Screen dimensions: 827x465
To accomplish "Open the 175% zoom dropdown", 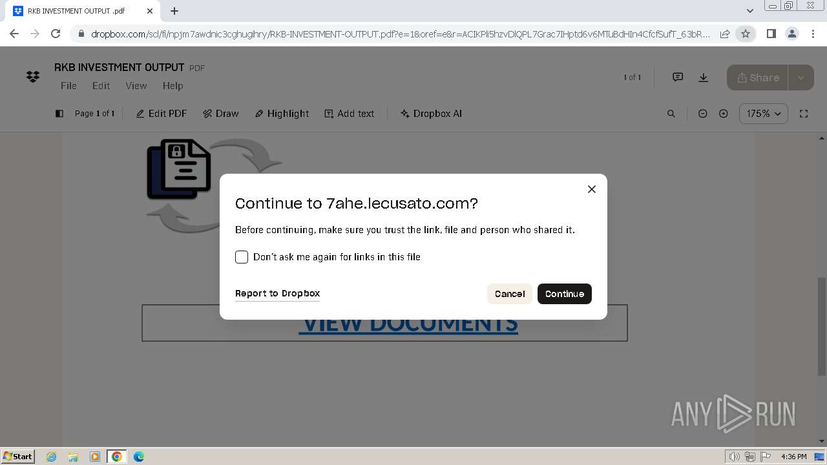I will click(764, 114).
